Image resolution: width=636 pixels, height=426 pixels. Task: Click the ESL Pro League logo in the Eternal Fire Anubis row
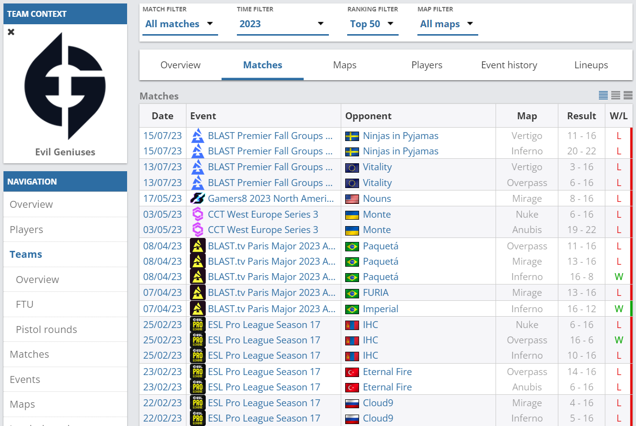click(198, 387)
